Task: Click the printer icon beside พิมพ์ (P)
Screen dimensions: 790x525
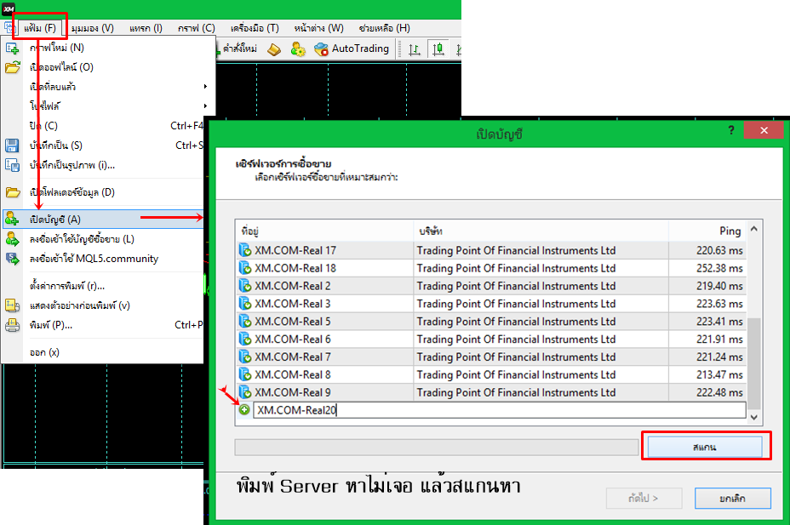Action: [x=12, y=325]
